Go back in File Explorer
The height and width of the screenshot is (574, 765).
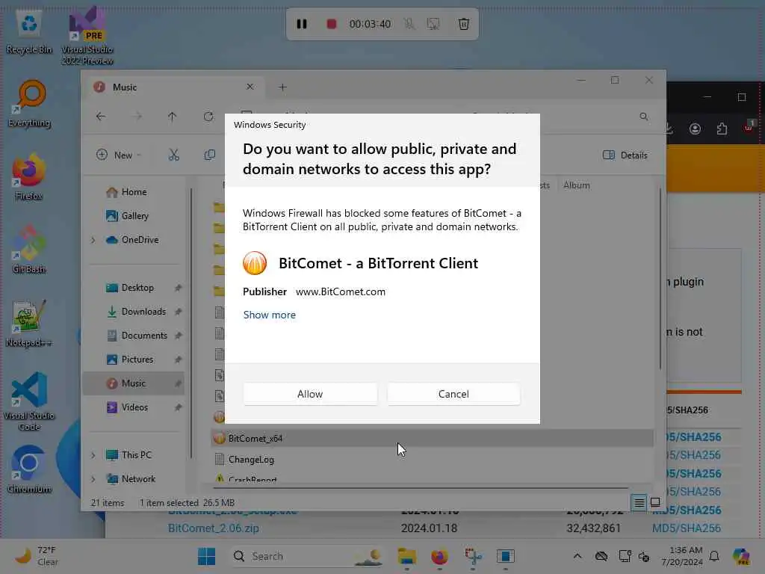point(101,116)
